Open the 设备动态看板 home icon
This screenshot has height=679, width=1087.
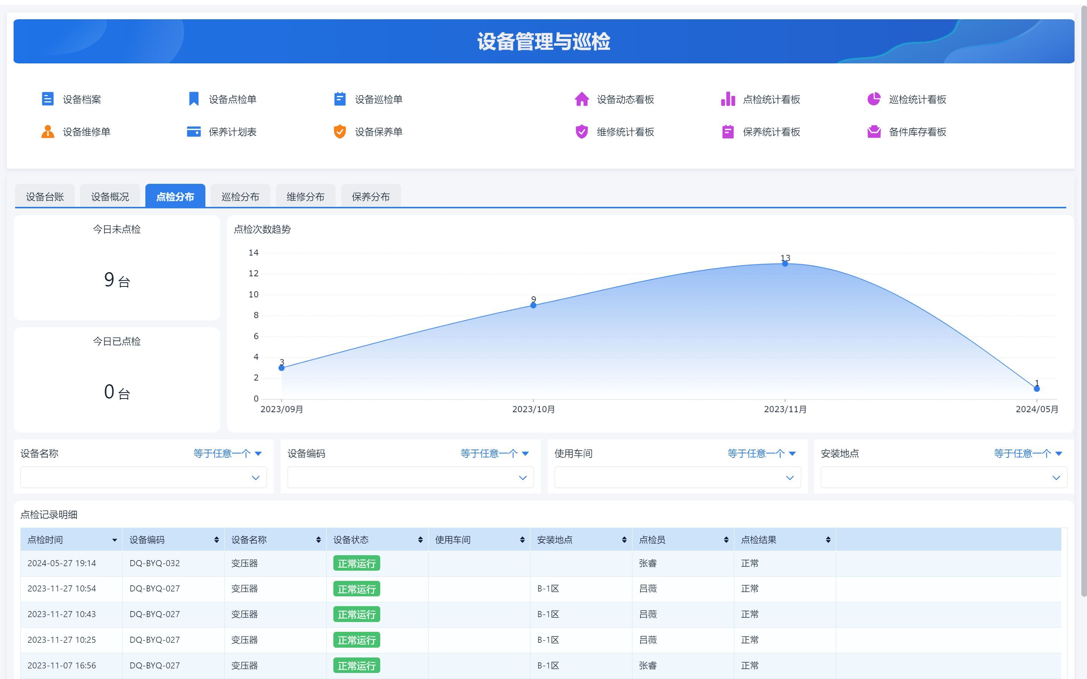(582, 99)
